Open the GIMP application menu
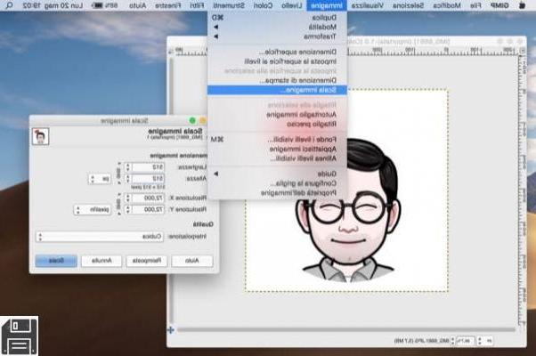Viewport: 536px width, 356px height. (499, 5)
